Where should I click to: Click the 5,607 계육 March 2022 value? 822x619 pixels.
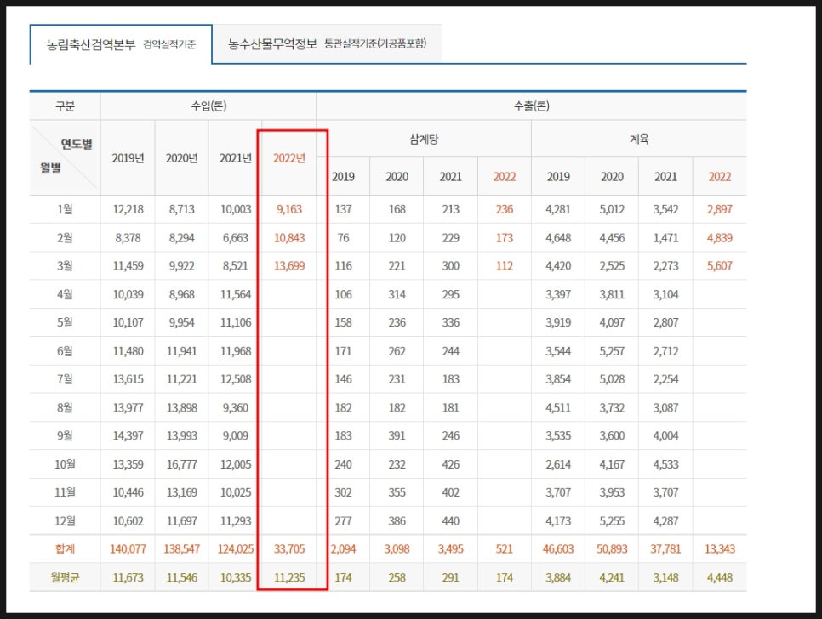point(720,266)
